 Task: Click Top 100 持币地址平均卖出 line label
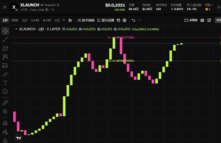point(121,37)
